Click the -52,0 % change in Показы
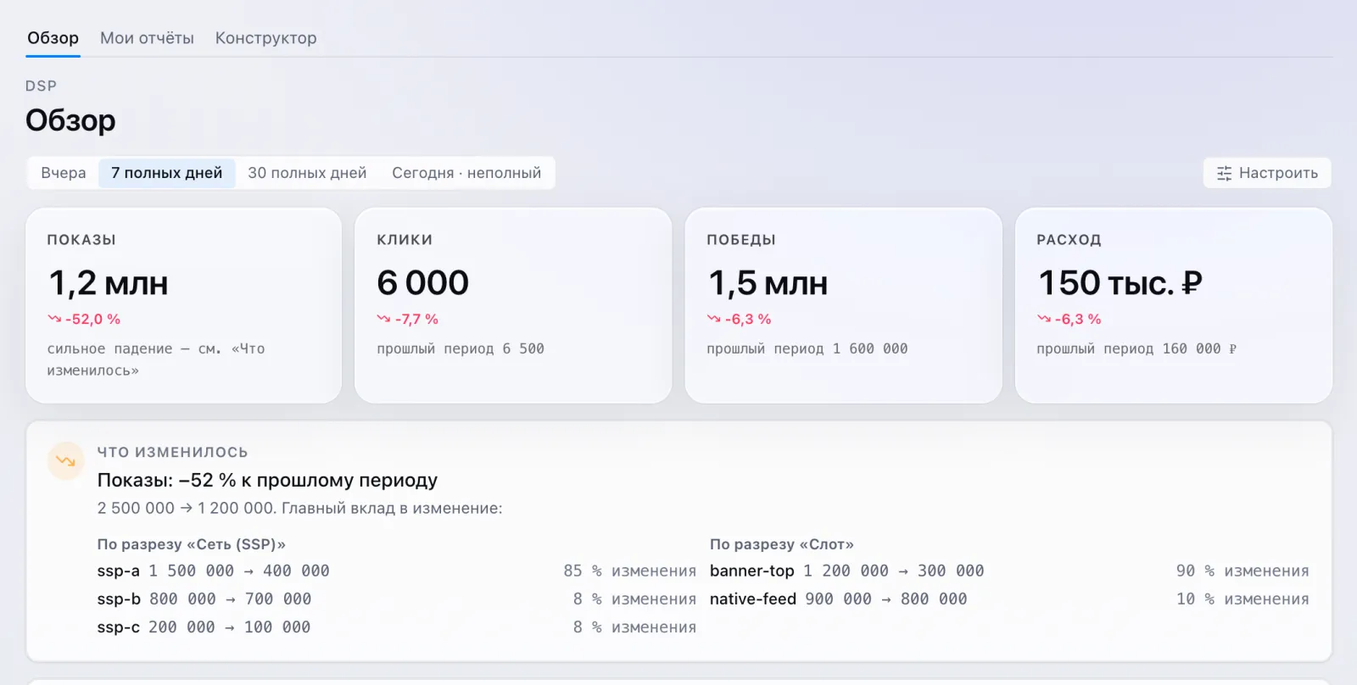This screenshot has width=1357, height=685. point(92,319)
